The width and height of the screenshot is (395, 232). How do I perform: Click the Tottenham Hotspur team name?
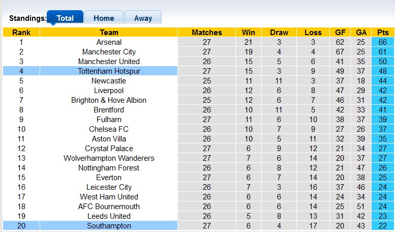click(109, 71)
